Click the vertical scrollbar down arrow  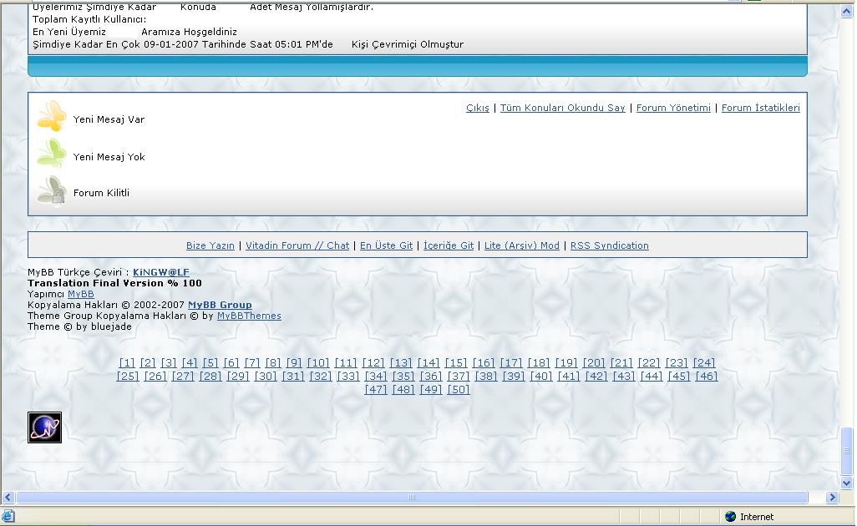[x=847, y=483]
